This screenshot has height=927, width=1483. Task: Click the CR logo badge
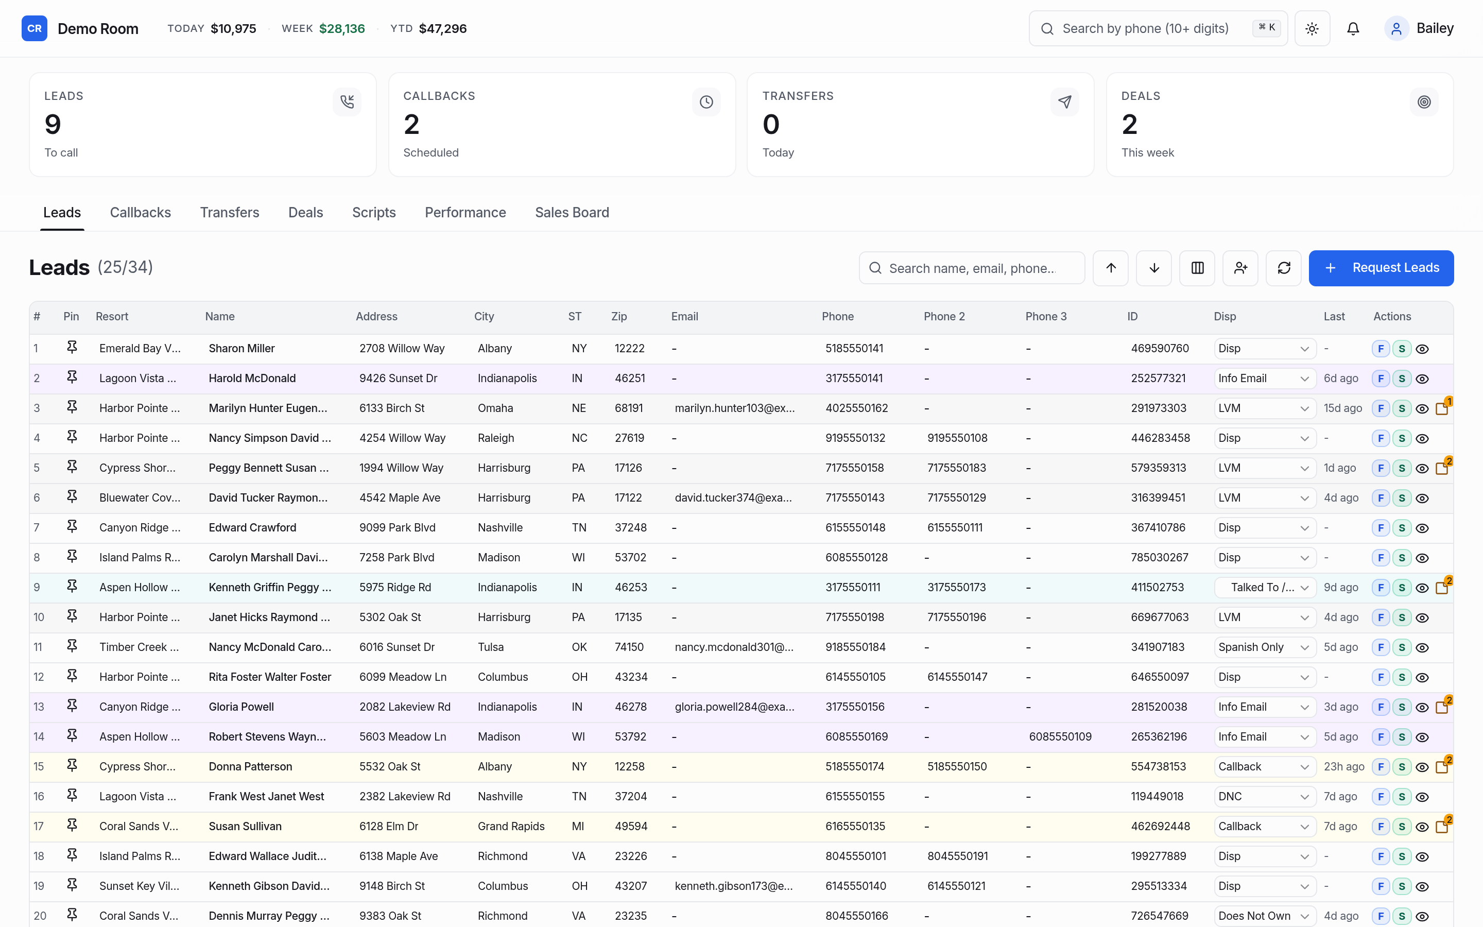click(x=35, y=28)
